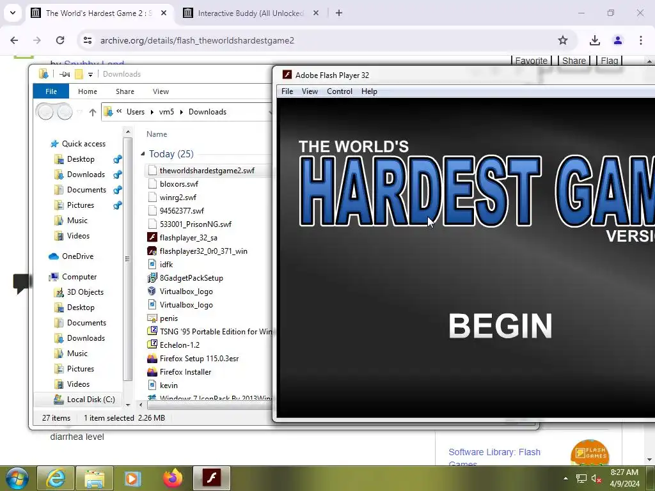
Task: Click the Explorer back button
Action: 45,112
